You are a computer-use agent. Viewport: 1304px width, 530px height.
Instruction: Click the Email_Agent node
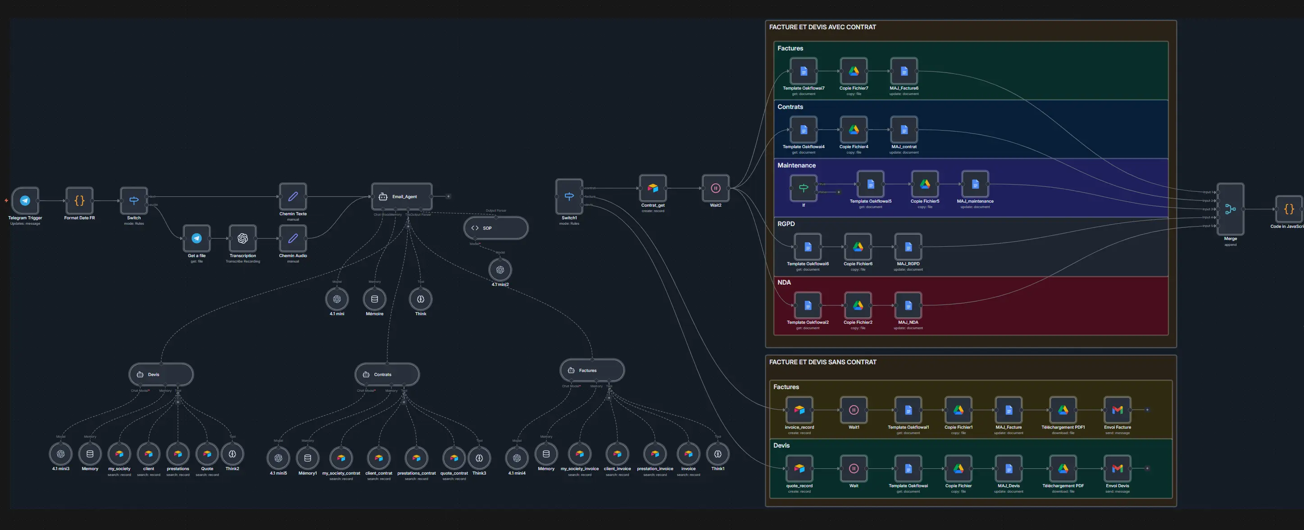coord(402,196)
